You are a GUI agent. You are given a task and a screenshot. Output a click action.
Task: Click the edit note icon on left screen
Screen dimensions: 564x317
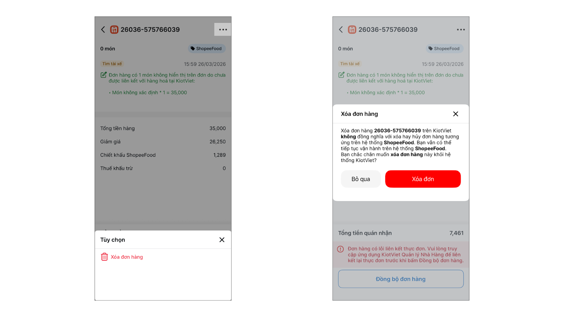click(104, 75)
